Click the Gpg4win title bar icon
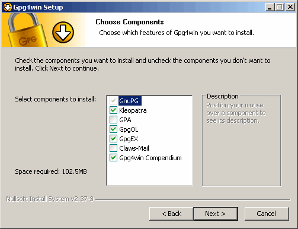This screenshot has height=229, width=298. pos(8,7)
